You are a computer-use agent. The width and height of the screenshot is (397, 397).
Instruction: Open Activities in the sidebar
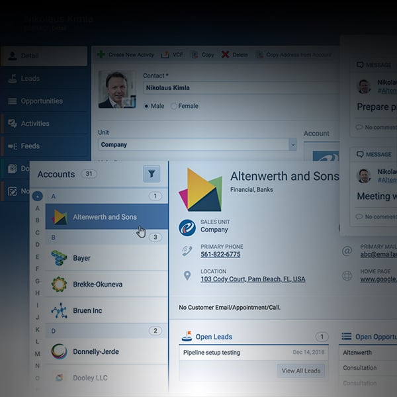44,124
